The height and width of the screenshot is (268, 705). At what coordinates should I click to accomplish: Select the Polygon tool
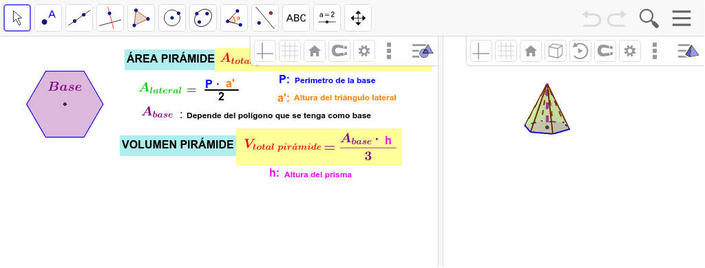(141, 18)
